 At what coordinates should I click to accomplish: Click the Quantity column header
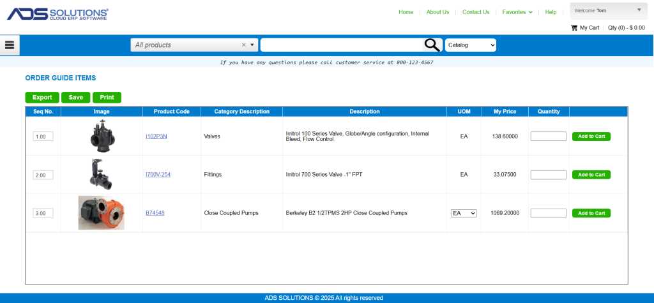click(x=549, y=112)
